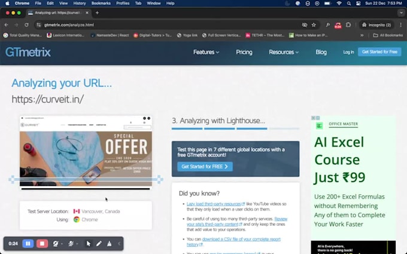Close the ad with X icon
Screen dimensions: 407x254
click(313, 118)
